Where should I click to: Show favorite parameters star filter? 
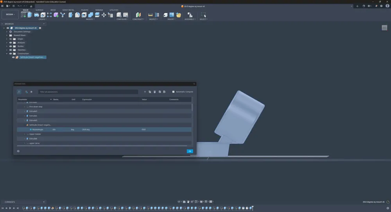[x=31, y=92]
